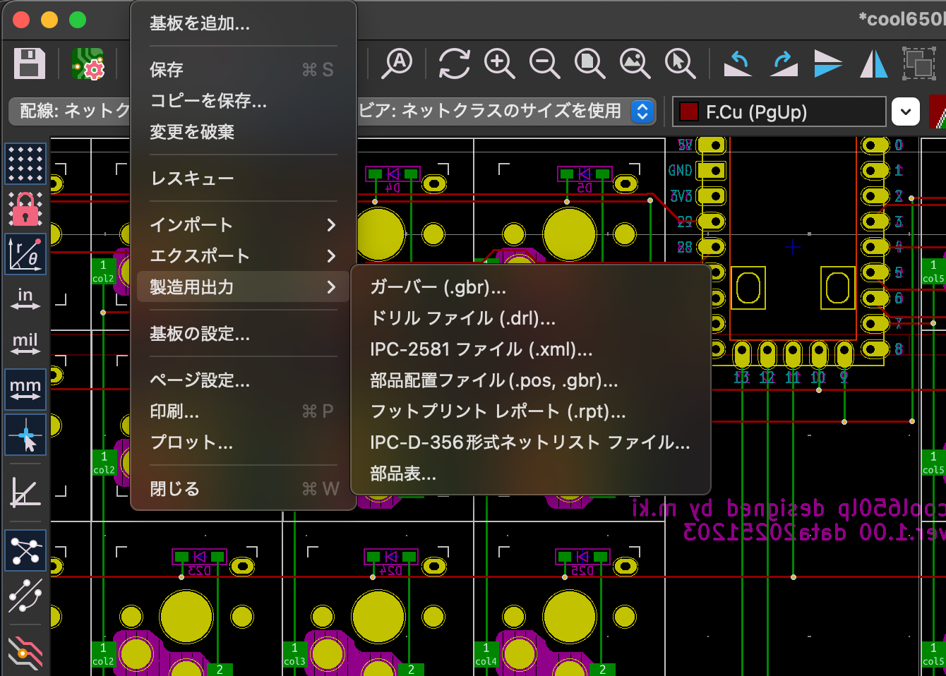Viewport: 946px width, 676px height.
Task: Click Rotate Counterclockwise icon
Action: tap(738, 64)
